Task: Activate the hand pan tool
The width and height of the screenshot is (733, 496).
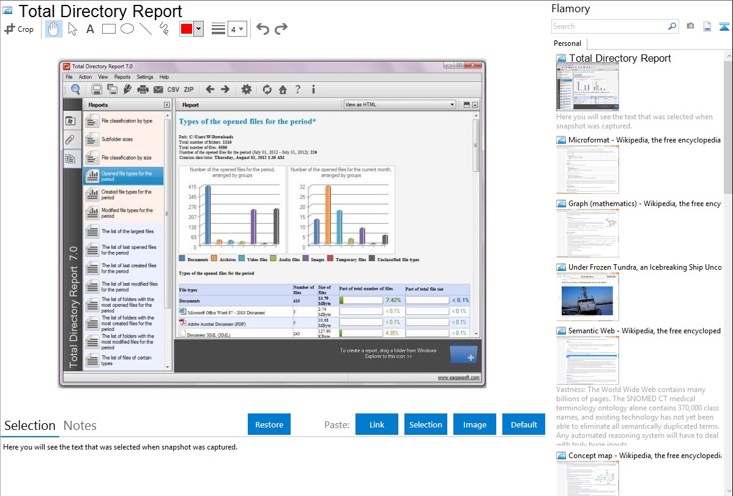Action: [x=54, y=29]
